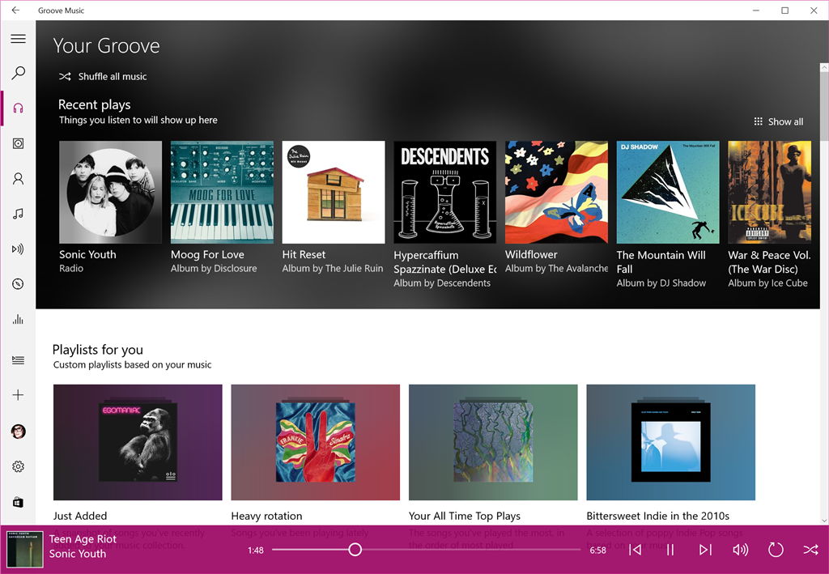The image size is (829, 574).
Task: Skip to next track
Action: 705,550
